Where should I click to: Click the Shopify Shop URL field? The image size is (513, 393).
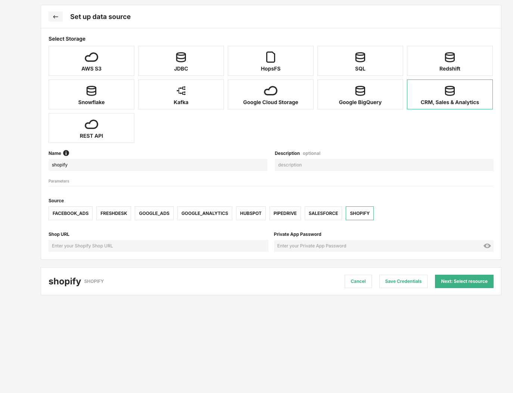click(x=158, y=246)
